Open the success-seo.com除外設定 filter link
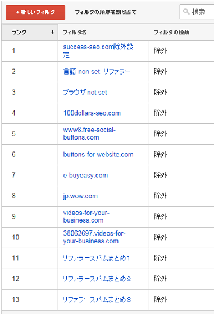The height and width of the screenshot is (314, 214). (x=98, y=50)
